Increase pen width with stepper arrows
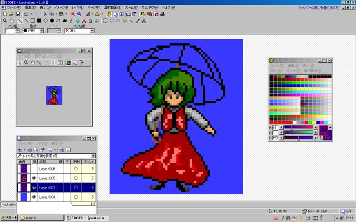The width and height of the screenshot is (356, 222). pyautogui.click(x=17, y=29)
